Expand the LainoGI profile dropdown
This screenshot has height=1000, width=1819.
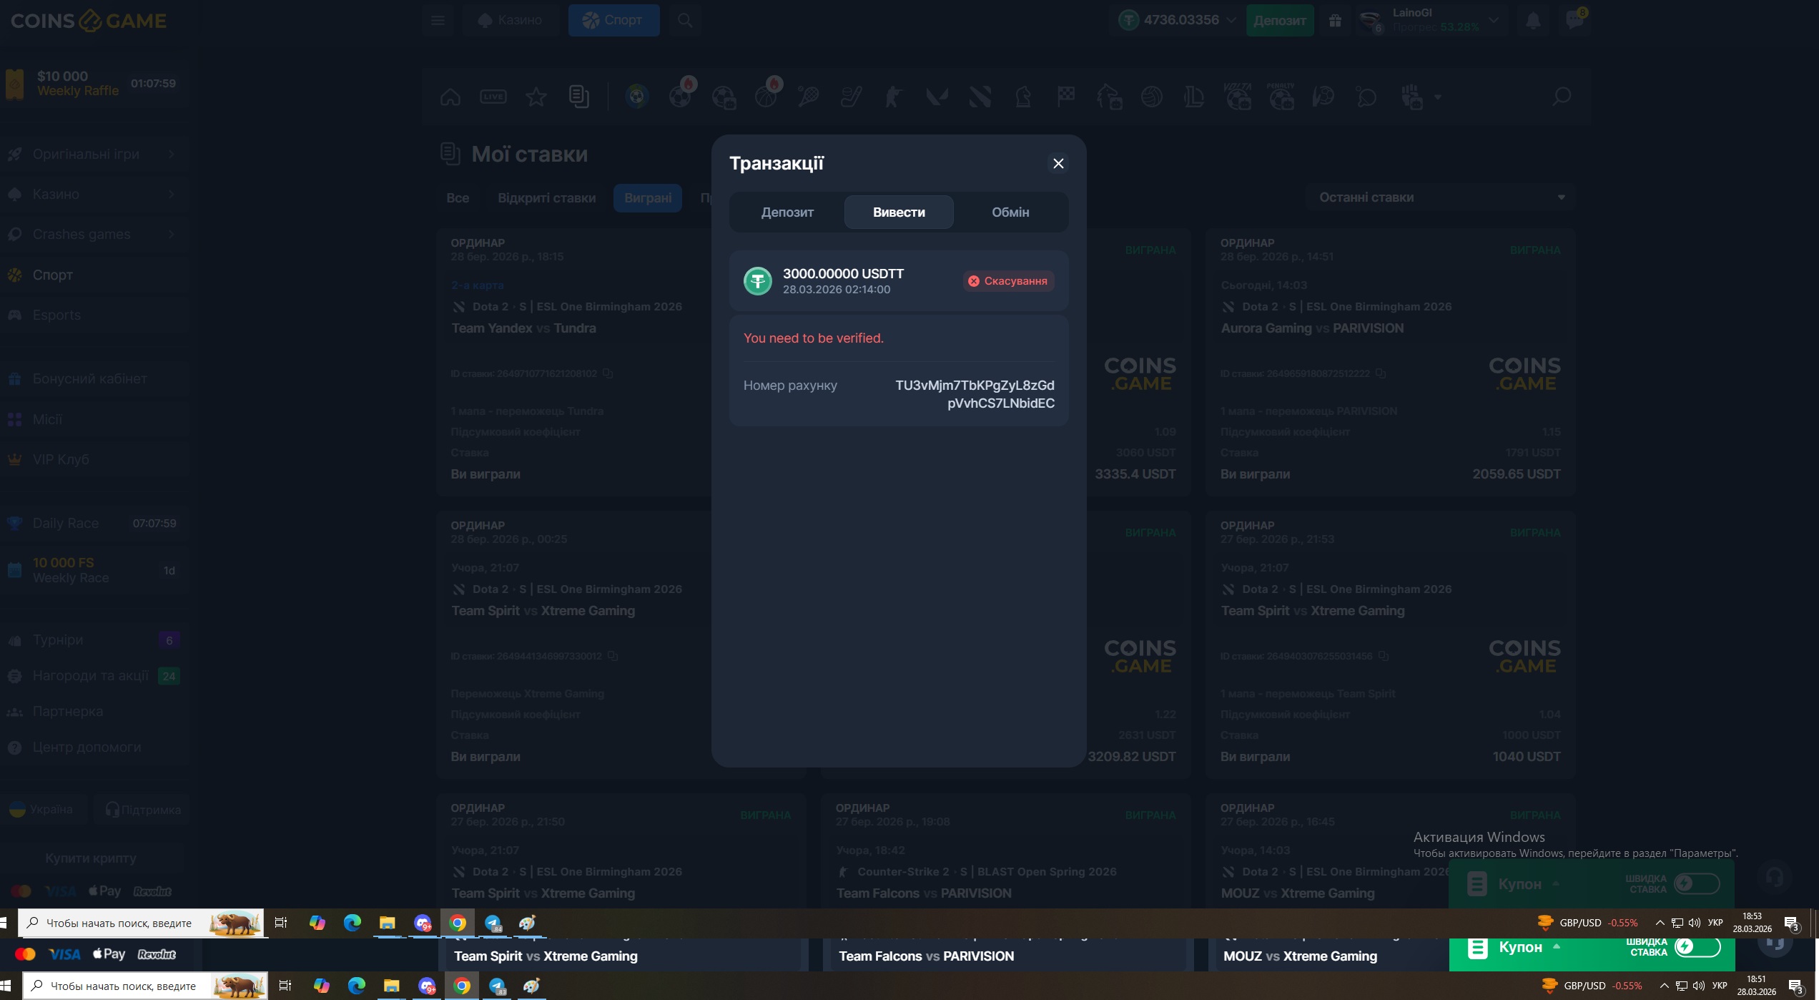pyautogui.click(x=1494, y=20)
